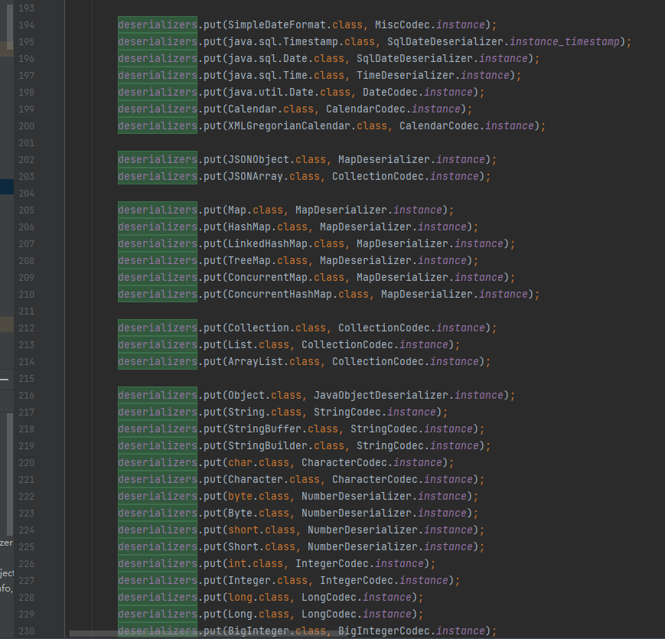Screen dimensions: 665x639
Task: Click SimpleDateFormat in the line 194 code
Action: point(277,25)
